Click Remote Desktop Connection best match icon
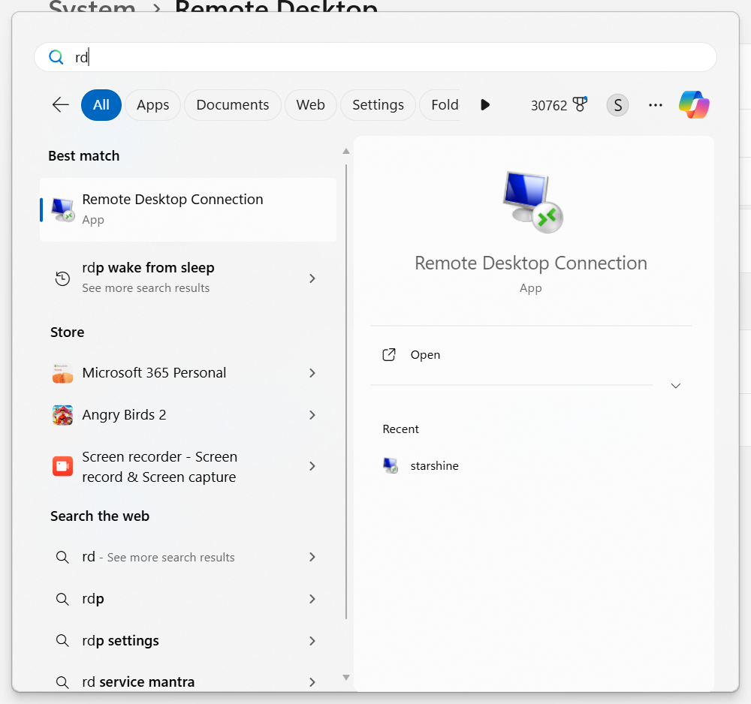 point(63,209)
